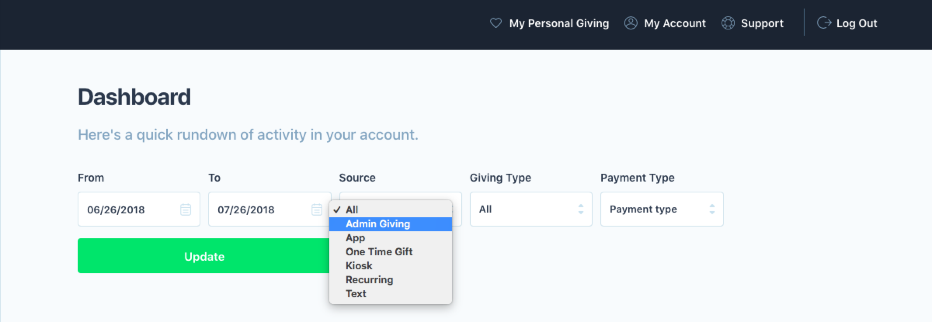This screenshot has height=322, width=932.
Task: Expand the Giving Type dropdown
Action: coord(531,209)
